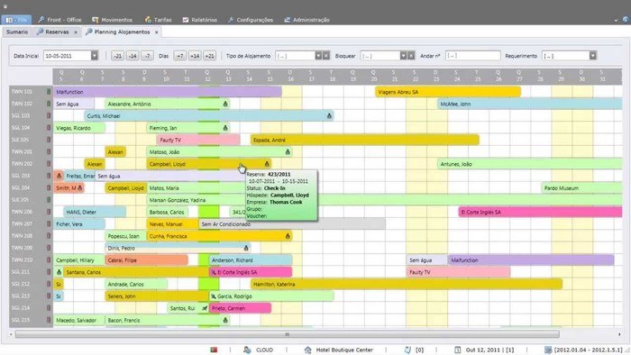631x355 pixels.
Task: Click the lock icon on Matoso, João reservation
Action: tap(288, 152)
